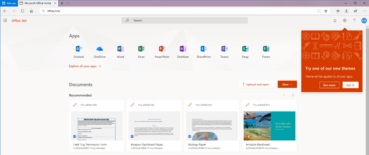The width and height of the screenshot is (369, 155).
Task: Open the SharePoint app
Action: [203, 49]
